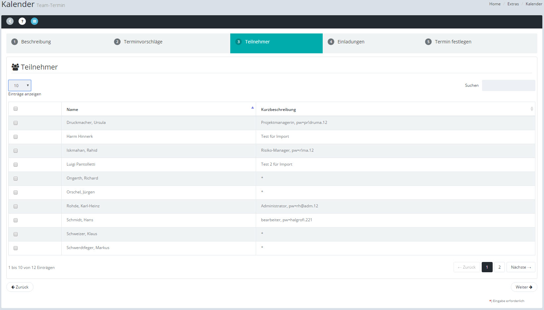The image size is (544, 310).
Task: Open the help question mark icon
Action: click(x=22, y=21)
